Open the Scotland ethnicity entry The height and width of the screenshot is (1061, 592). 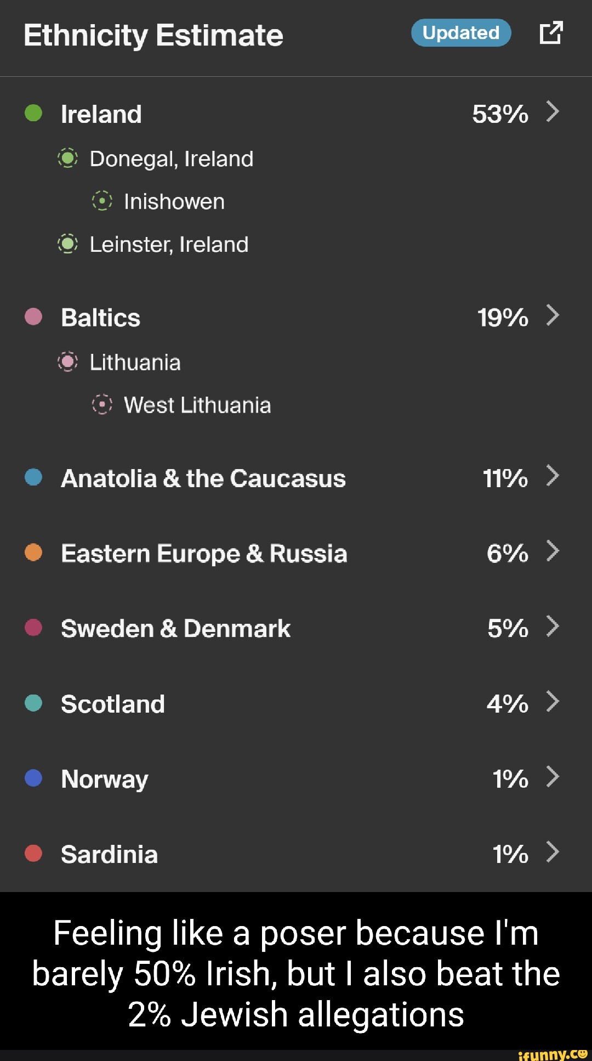click(113, 704)
